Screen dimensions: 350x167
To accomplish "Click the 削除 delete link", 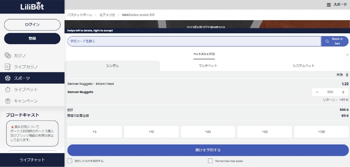I will click(340, 75).
